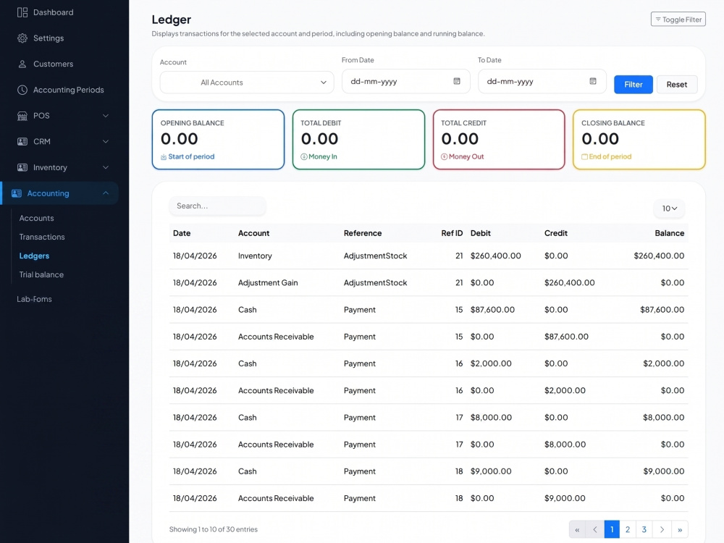
Task: Click the Money Out circle icon
Action: coord(445,157)
